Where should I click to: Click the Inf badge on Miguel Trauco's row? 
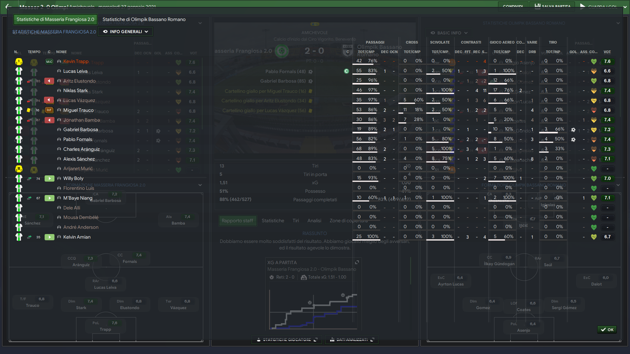[x=49, y=110]
